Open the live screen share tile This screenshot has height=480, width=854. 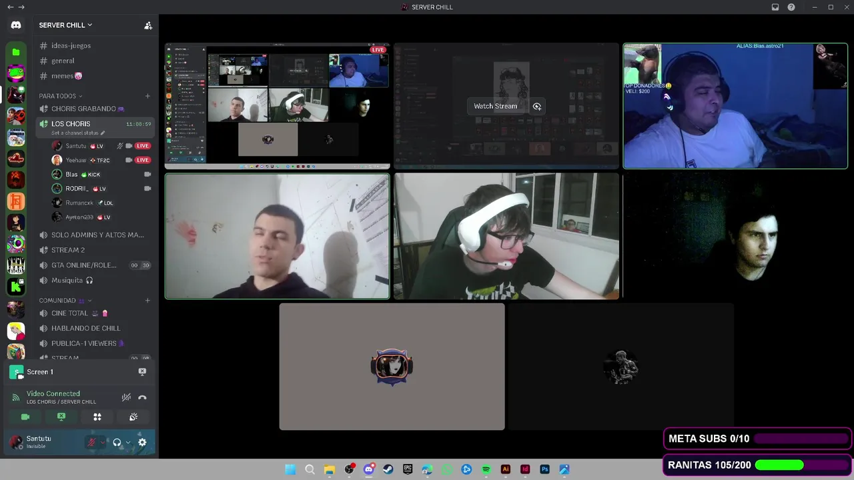[x=278, y=106]
